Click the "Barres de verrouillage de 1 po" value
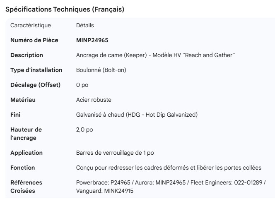Viewport: 275px width, 199px height. tap(115, 153)
